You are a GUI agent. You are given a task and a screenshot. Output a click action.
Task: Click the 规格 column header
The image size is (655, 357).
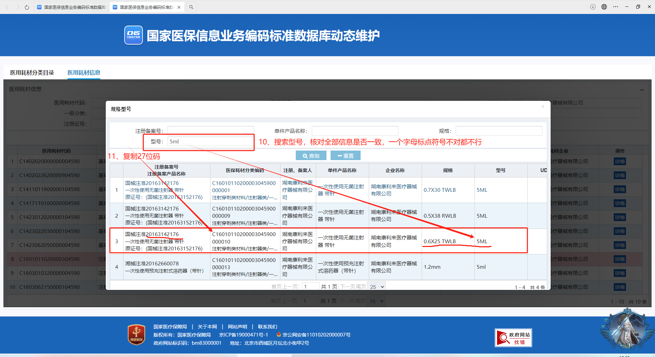pyautogui.click(x=448, y=170)
